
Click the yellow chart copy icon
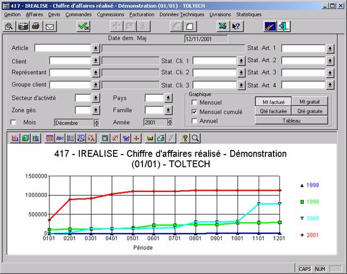[x=151, y=138]
